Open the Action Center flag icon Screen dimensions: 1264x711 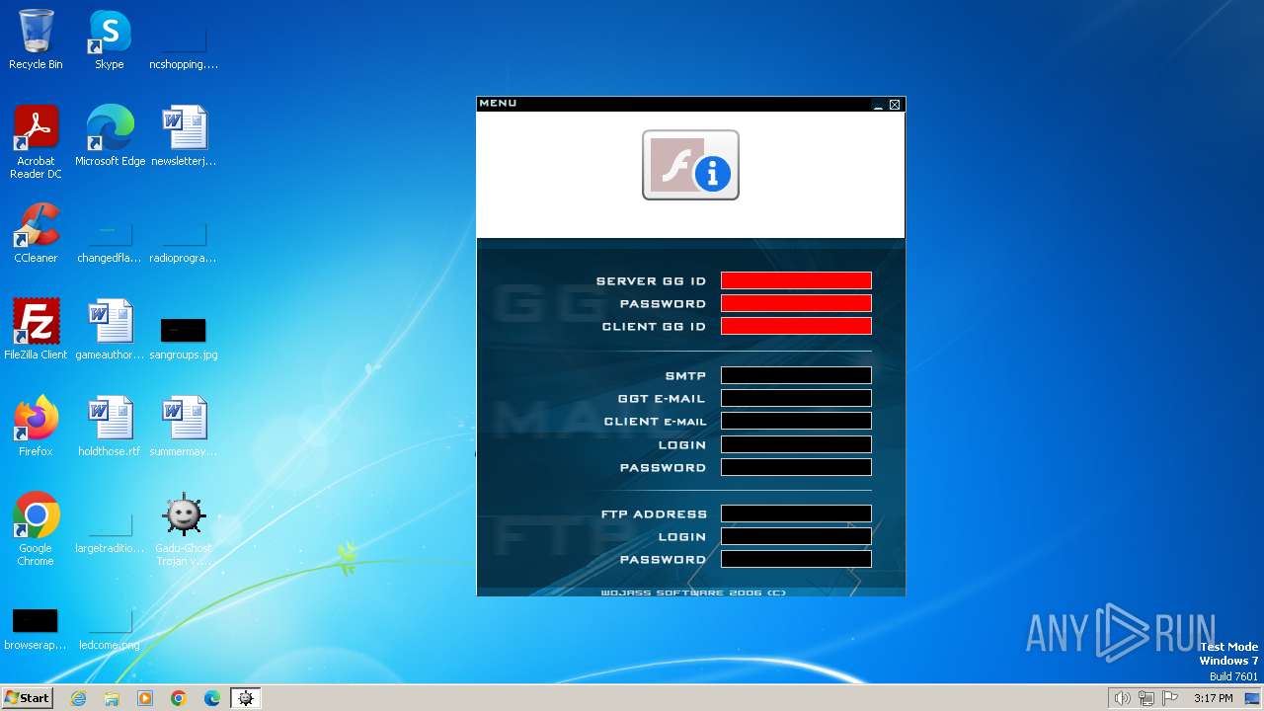click(x=1170, y=698)
